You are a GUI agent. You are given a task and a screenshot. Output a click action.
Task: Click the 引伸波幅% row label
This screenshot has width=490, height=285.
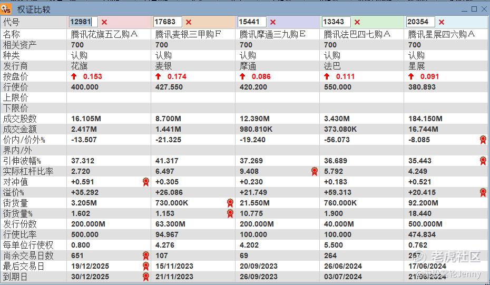[22, 161]
